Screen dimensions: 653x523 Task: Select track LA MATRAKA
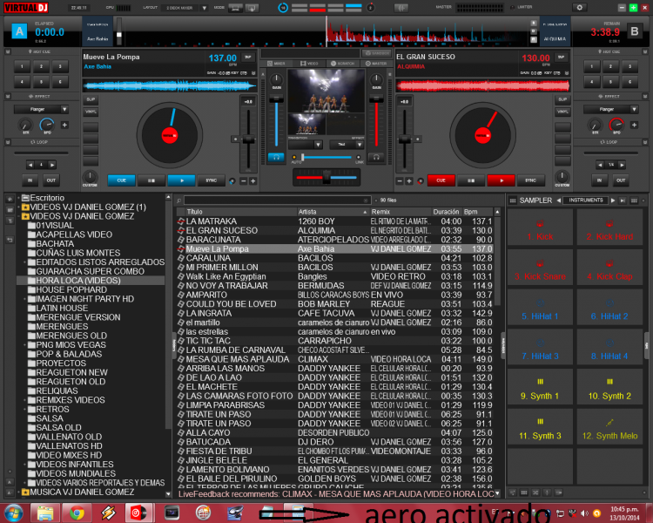coord(335,221)
